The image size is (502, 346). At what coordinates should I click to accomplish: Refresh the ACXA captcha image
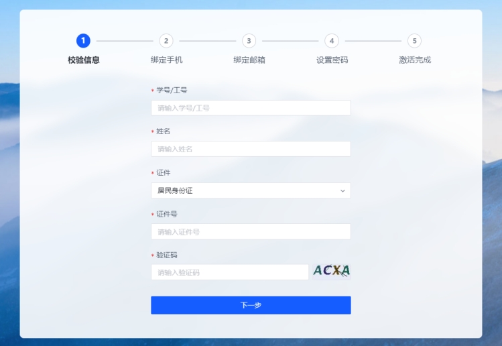click(x=331, y=271)
